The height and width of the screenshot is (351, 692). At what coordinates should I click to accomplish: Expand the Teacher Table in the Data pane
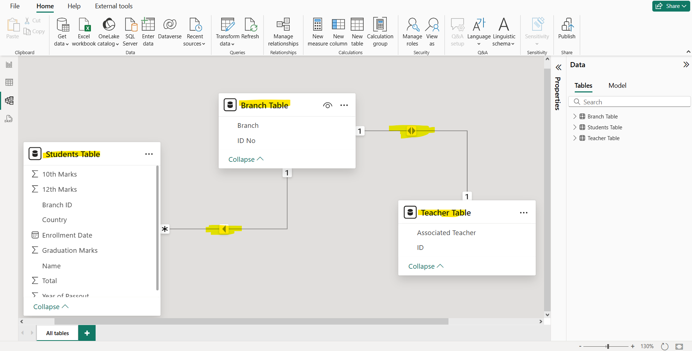pos(575,138)
